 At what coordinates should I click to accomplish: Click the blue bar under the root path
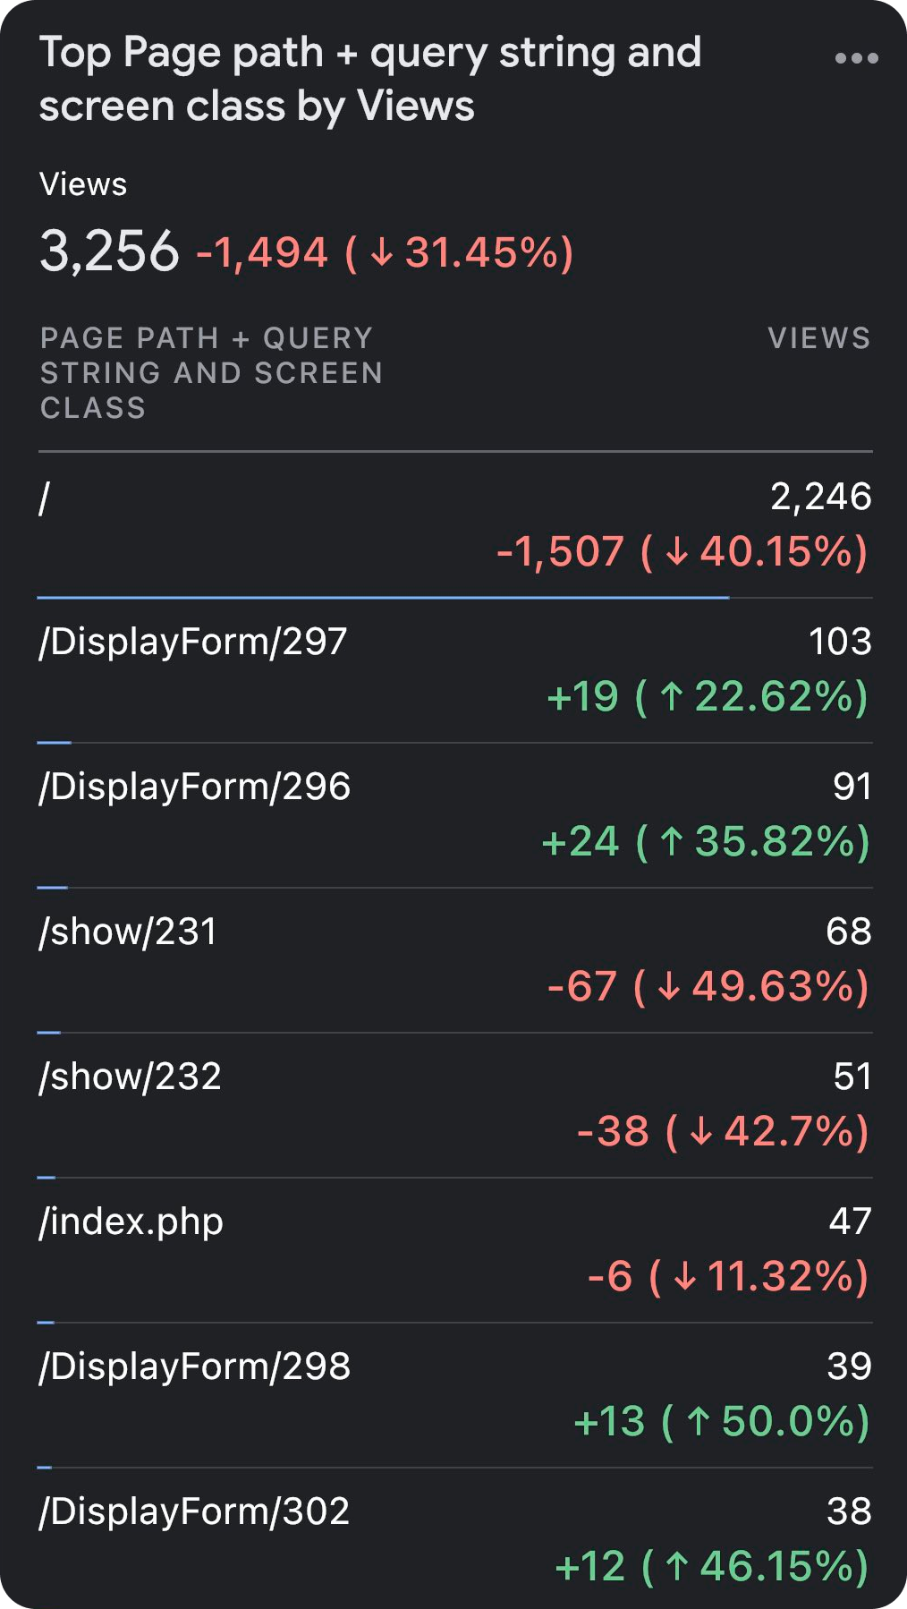383,597
